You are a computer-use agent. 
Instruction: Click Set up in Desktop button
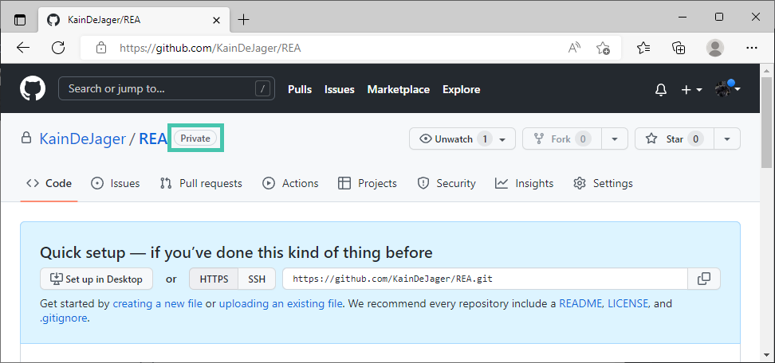tap(96, 279)
